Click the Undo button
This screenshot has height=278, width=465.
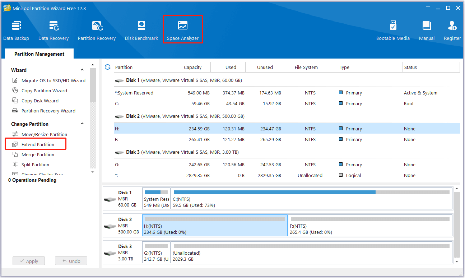pos(71,261)
